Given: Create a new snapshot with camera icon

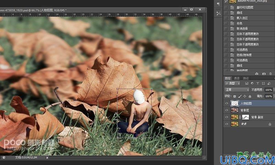Looking at the screenshot, I should (264, 74).
